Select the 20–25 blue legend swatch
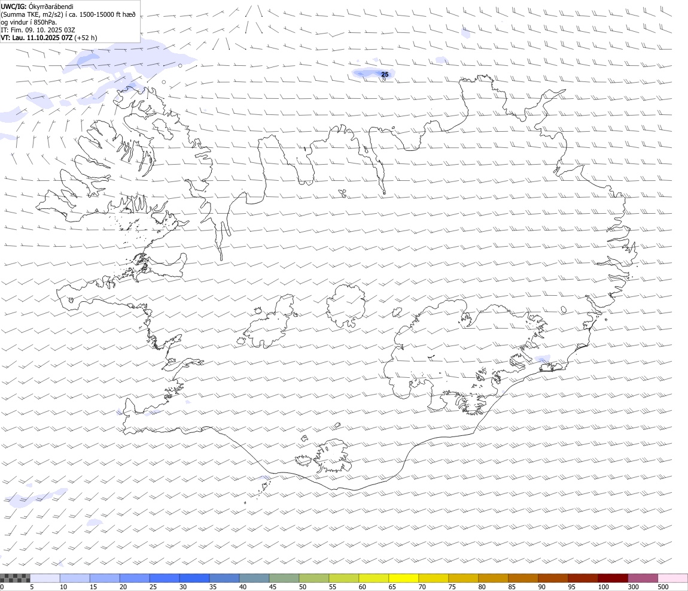 click(134, 578)
